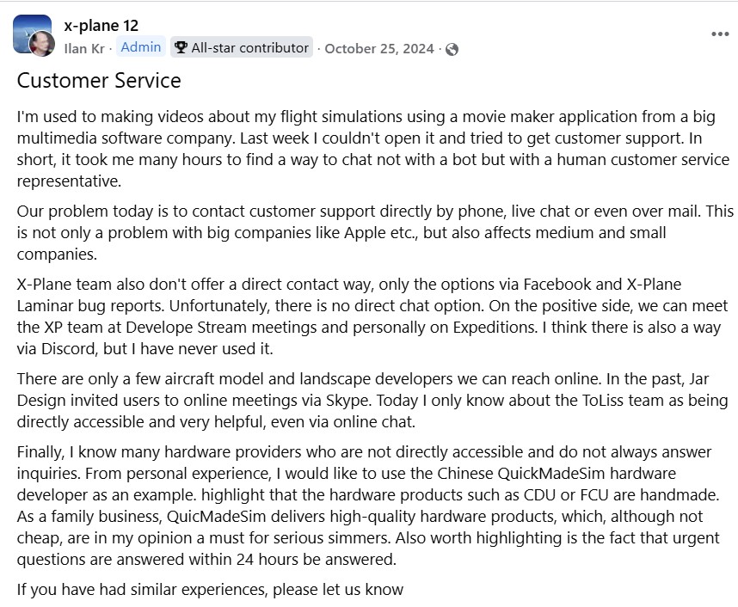
Task: Open the three-dot post options menu
Action: tap(720, 34)
